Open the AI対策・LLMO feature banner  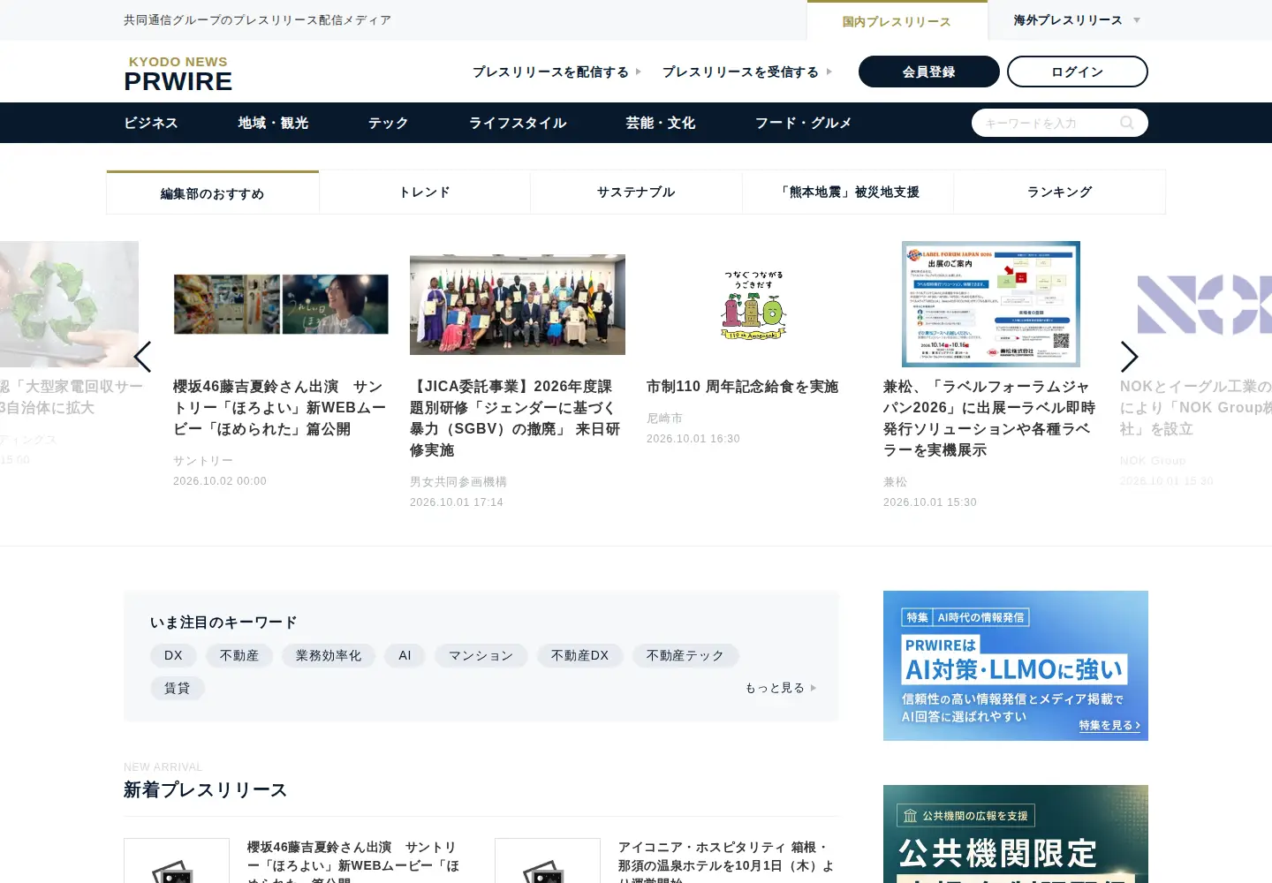[1016, 666]
